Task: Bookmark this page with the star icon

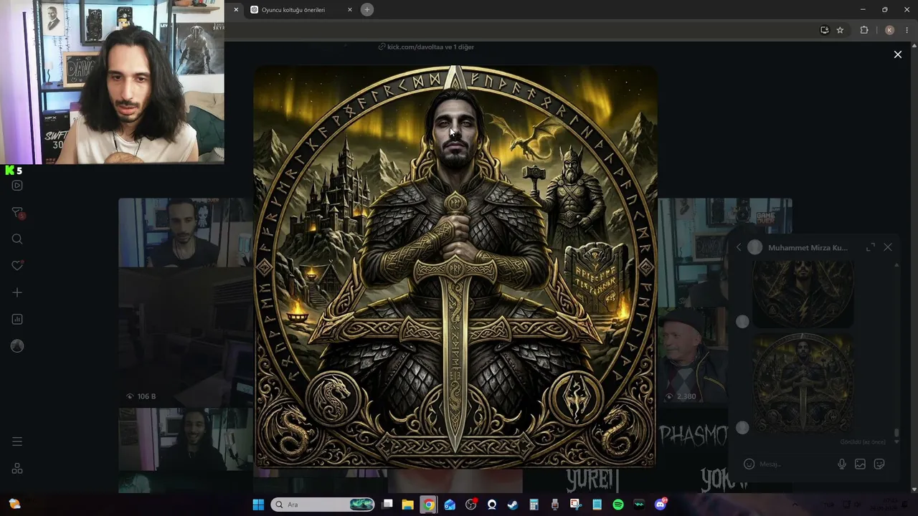Action: tap(840, 30)
